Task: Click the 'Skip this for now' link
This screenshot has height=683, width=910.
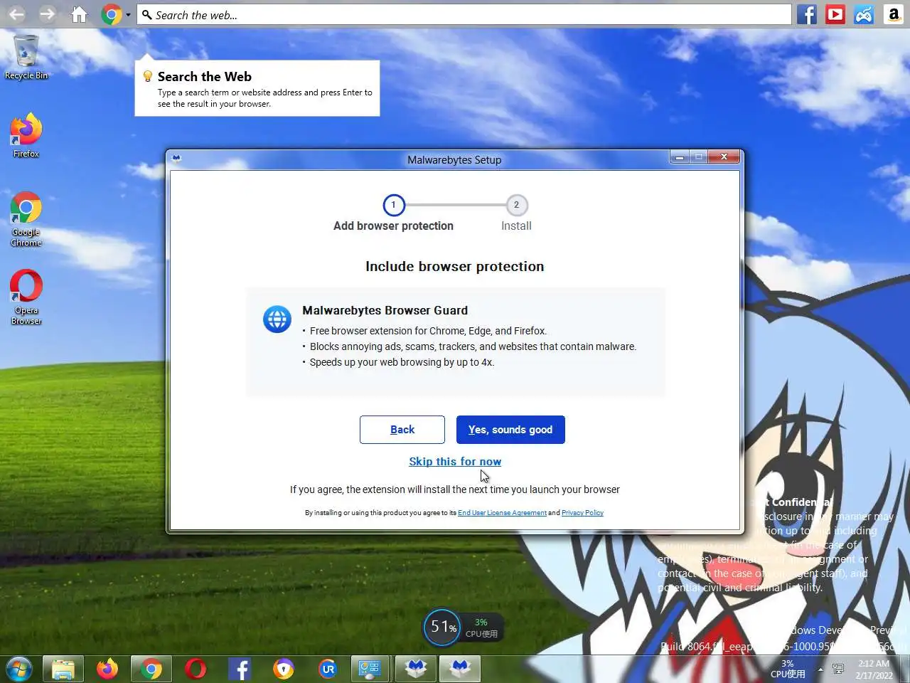Action: point(455,462)
